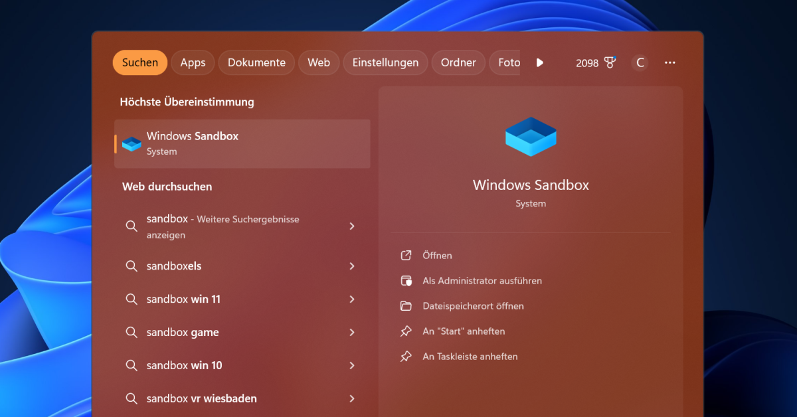Open the three-dot more options menu
The height and width of the screenshot is (417, 797).
[669, 62]
